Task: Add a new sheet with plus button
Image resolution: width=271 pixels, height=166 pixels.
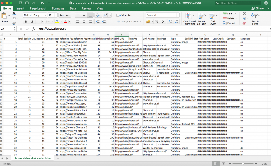Action: click(58, 158)
